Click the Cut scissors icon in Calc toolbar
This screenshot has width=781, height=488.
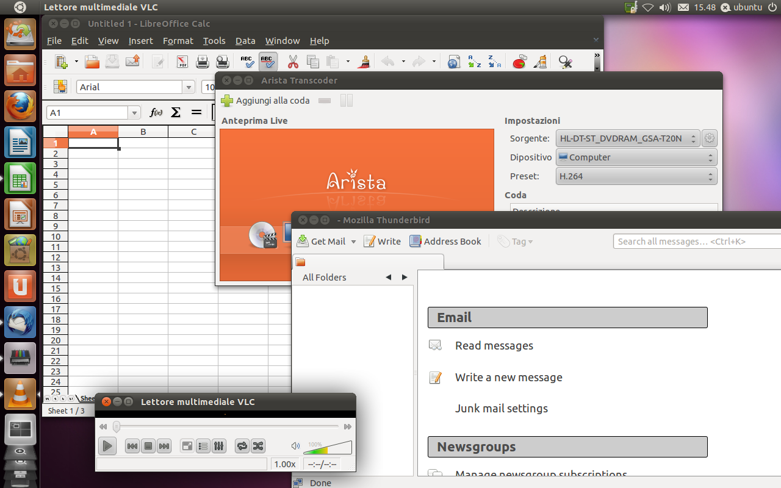click(x=293, y=62)
